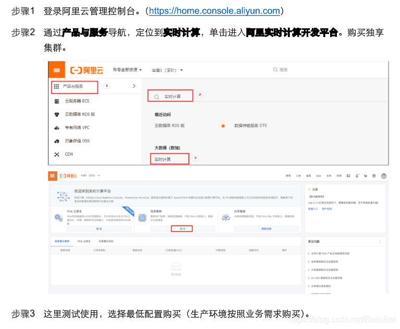Open 共享模式角色授权 FAQ link
Viewport: 400px width, 329px height.
coord(321,286)
